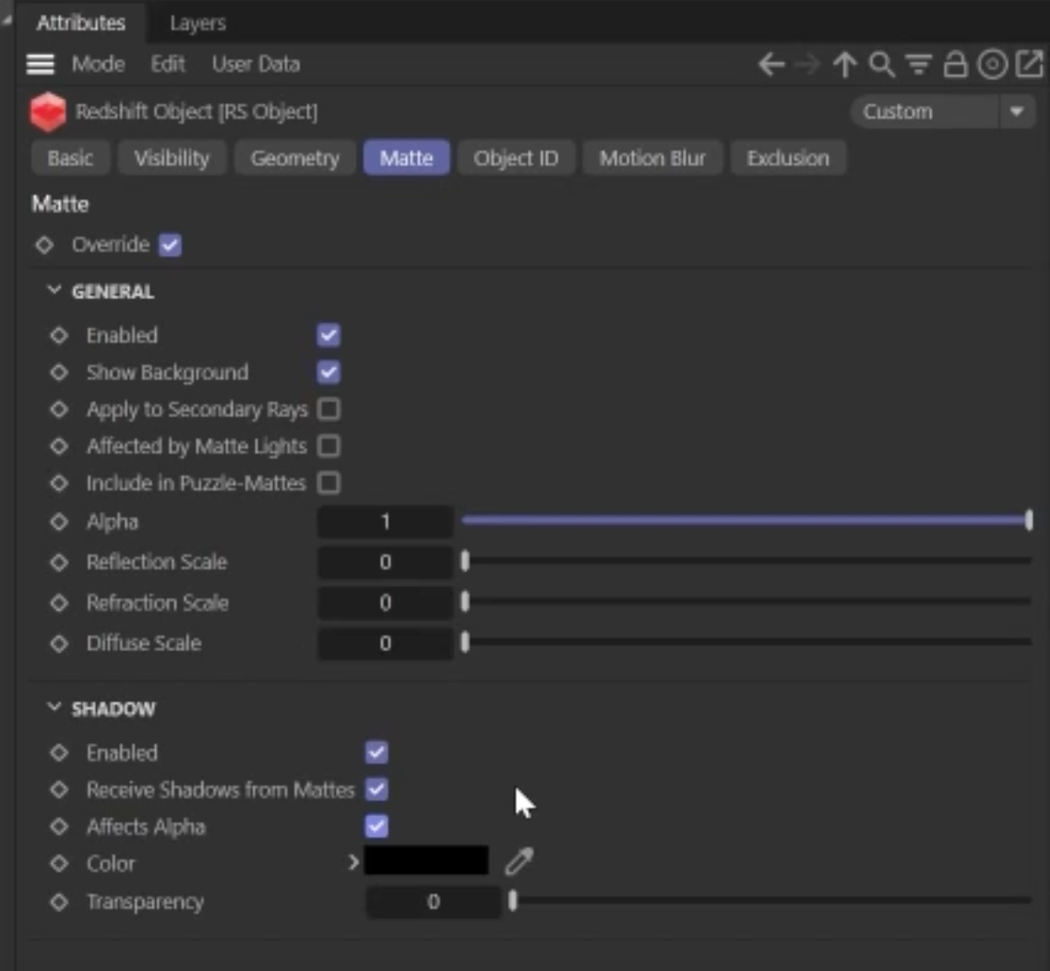This screenshot has height=971, width=1050.
Task: Pick shadow color with eyedropper icon
Action: pos(519,863)
